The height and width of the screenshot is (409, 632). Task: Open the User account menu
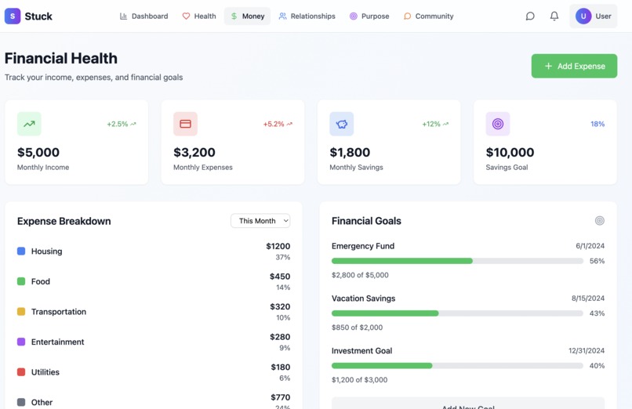(594, 16)
